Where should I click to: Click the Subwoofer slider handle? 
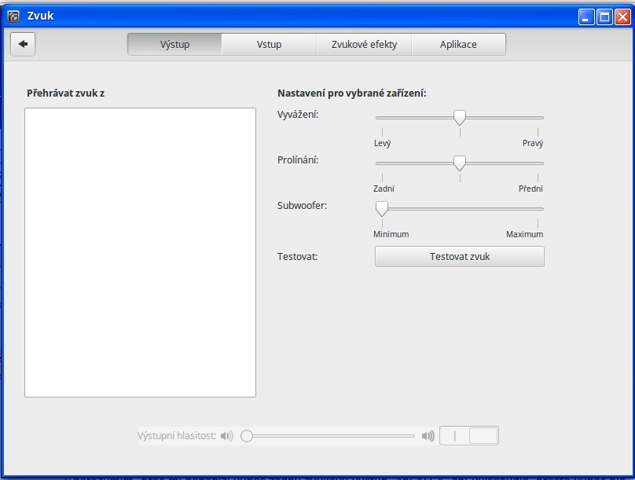382,208
